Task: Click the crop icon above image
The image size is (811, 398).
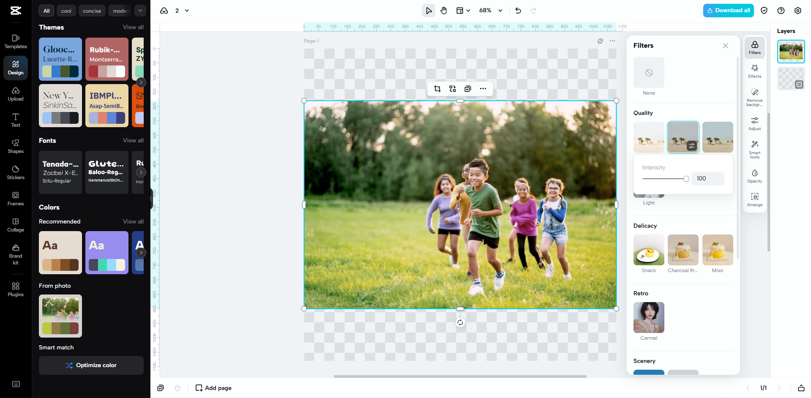Action: coord(437,89)
